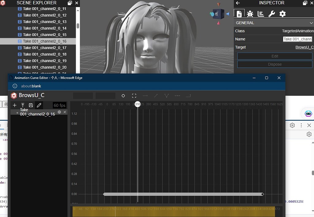Open the Statistics bar-chart panel in Inspector
314x217 pixels.
pos(261,14)
